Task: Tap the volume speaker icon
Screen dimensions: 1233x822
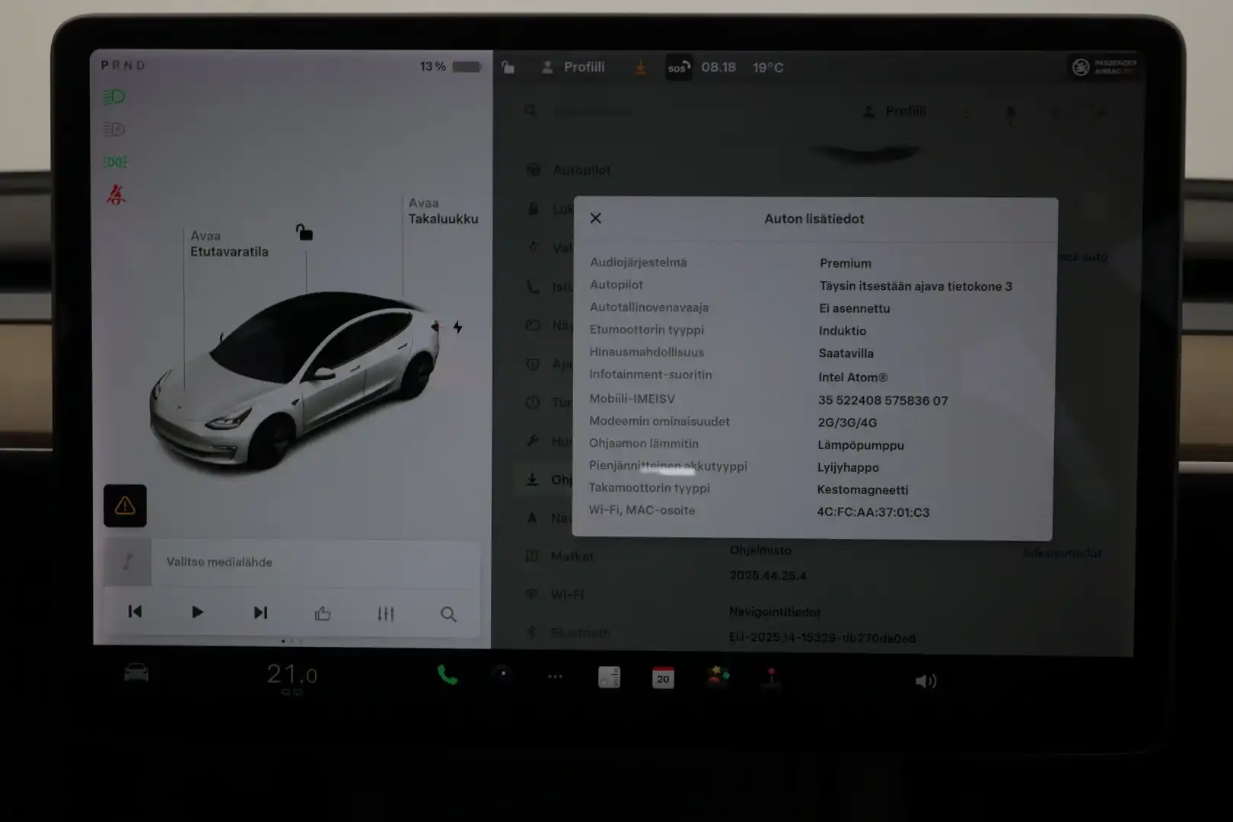Action: pos(926,680)
